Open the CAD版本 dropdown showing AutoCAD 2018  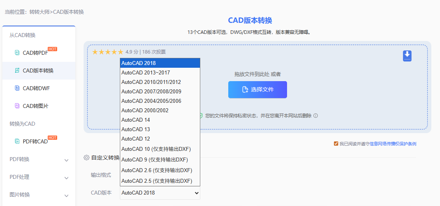point(160,193)
